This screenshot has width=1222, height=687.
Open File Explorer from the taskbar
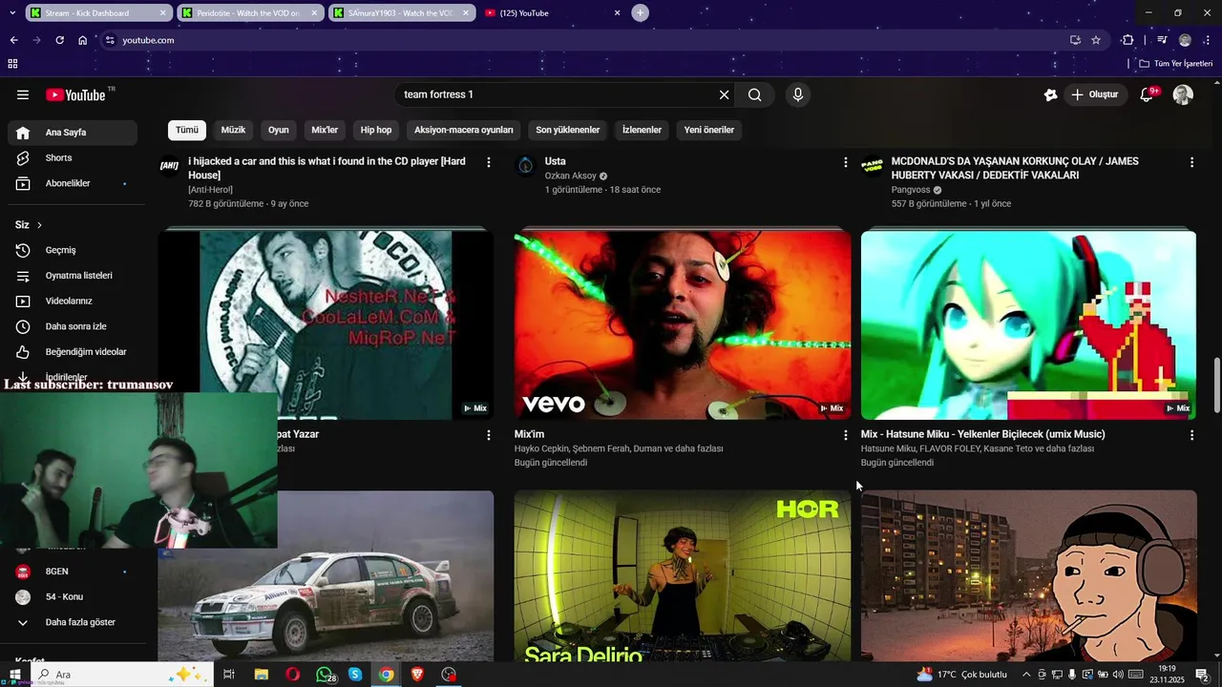(x=261, y=675)
